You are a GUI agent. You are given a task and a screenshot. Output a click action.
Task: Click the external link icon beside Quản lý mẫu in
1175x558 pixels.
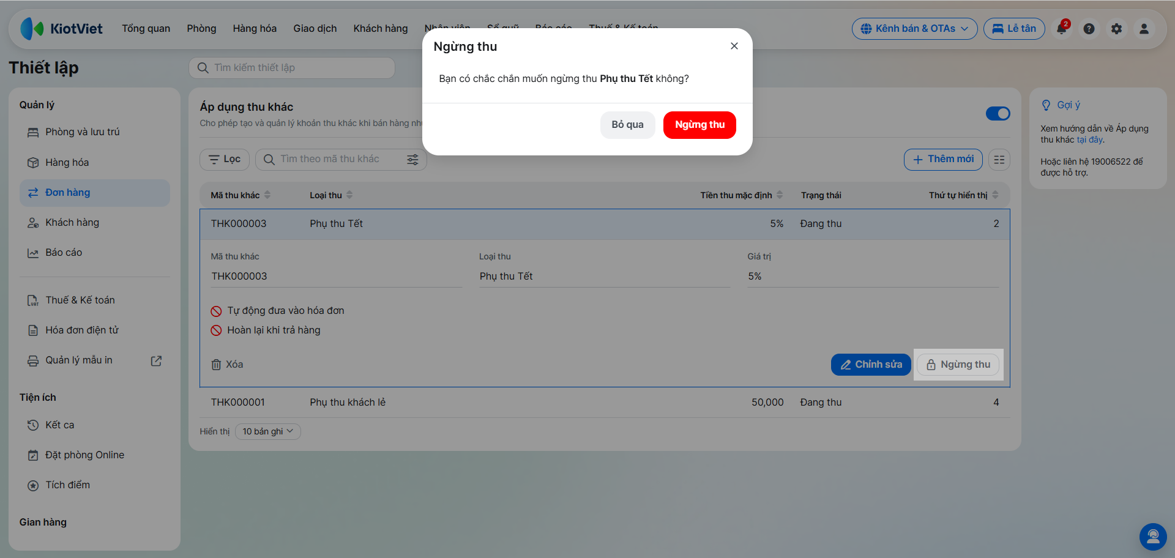[x=157, y=361]
